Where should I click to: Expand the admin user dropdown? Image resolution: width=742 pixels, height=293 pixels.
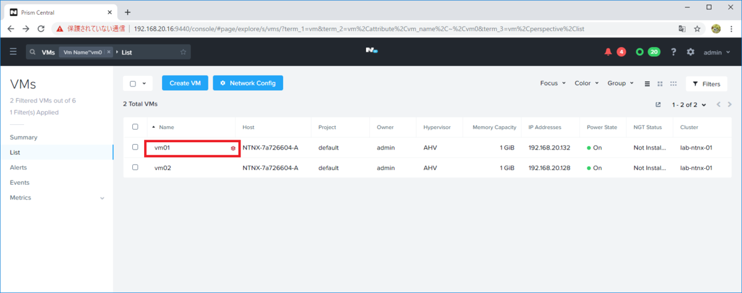tap(717, 53)
